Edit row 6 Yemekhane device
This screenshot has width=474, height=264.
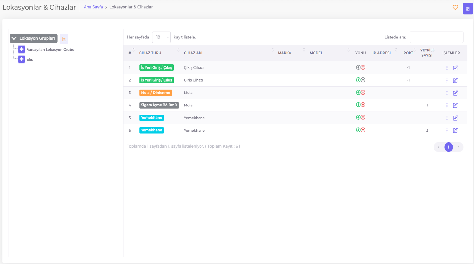455,130
